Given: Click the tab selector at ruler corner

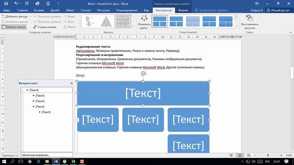Looking at the screenshot, I should click(x=2, y=37).
